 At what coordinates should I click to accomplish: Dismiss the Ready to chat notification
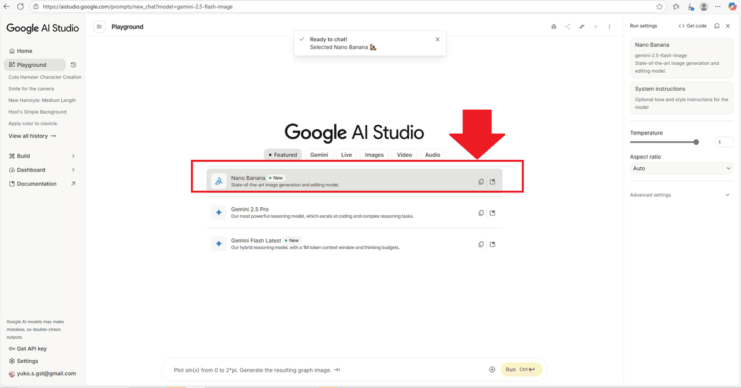(x=437, y=39)
